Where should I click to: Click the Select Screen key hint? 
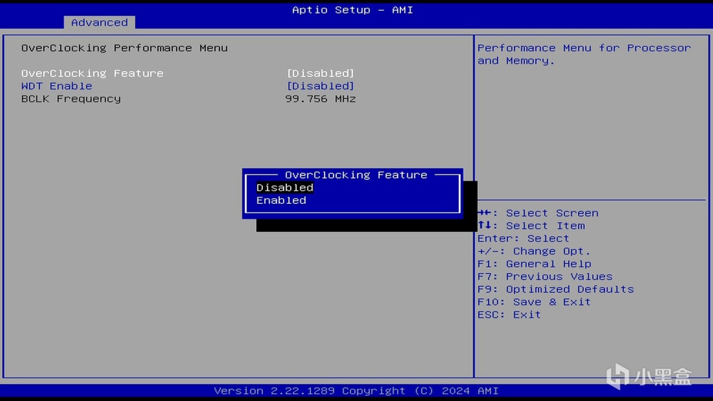coord(538,213)
